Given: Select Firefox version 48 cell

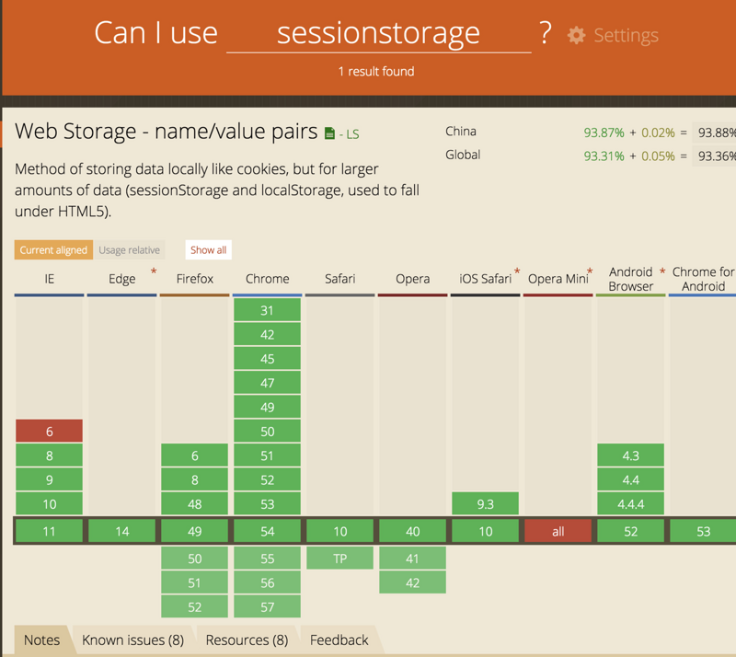Looking at the screenshot, I should click(x=194, y=504).
